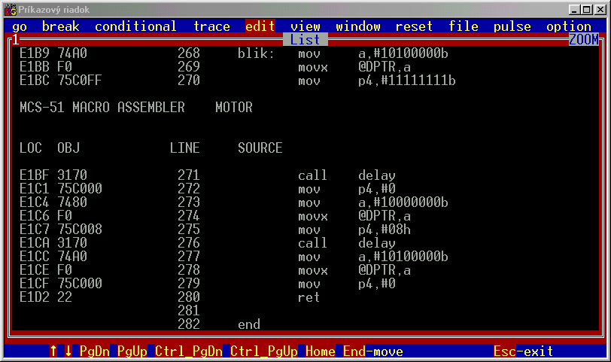Open the 'go' menu
Image resolution: width=611 pixels, height=362 pixels.
point(20,26)
